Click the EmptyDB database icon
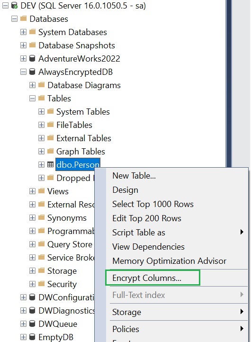This screenshot has width=251, height=342. [32, 337]
